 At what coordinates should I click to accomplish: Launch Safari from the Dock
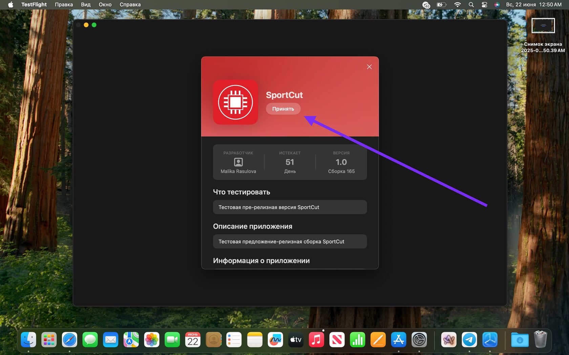69,339
